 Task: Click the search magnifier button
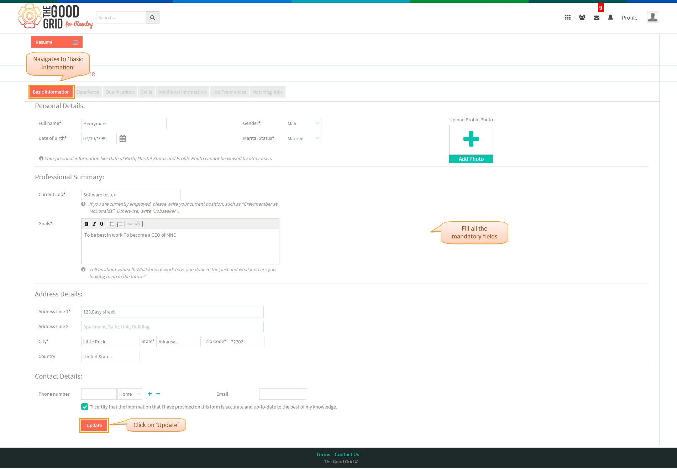click(x=152, y=17)
